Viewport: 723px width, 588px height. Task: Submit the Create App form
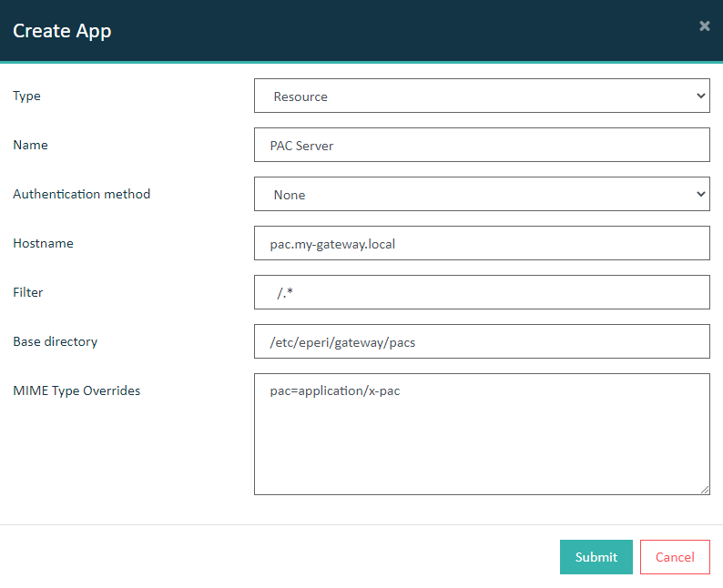pos(596,557)
